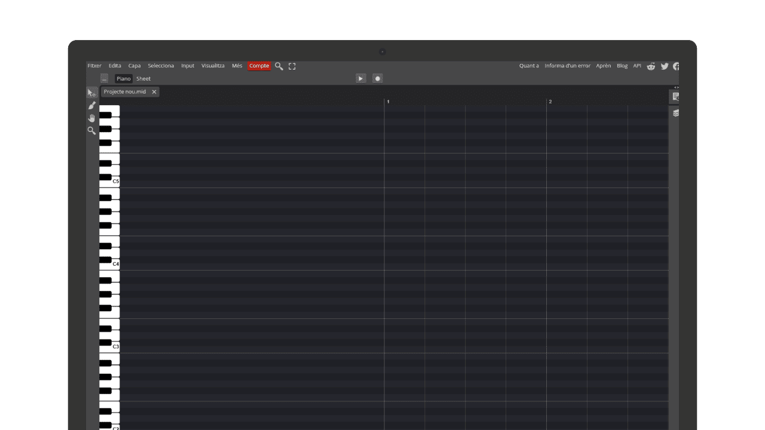
Task: Activate the Selection arrow tool
Action: 91,93
